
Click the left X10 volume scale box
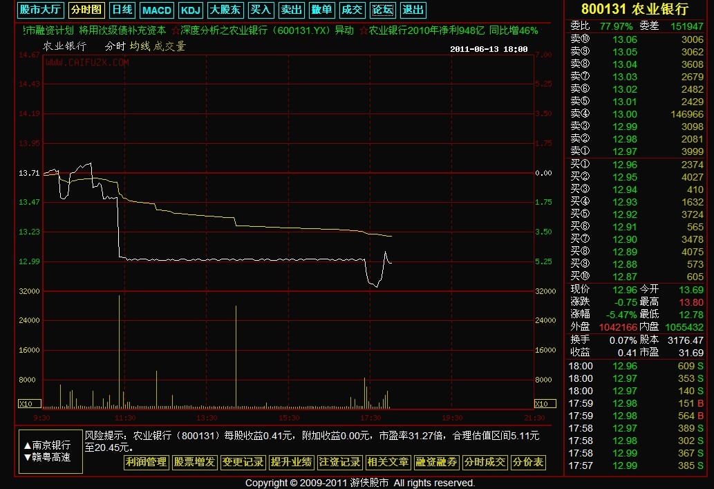(25, 403)
